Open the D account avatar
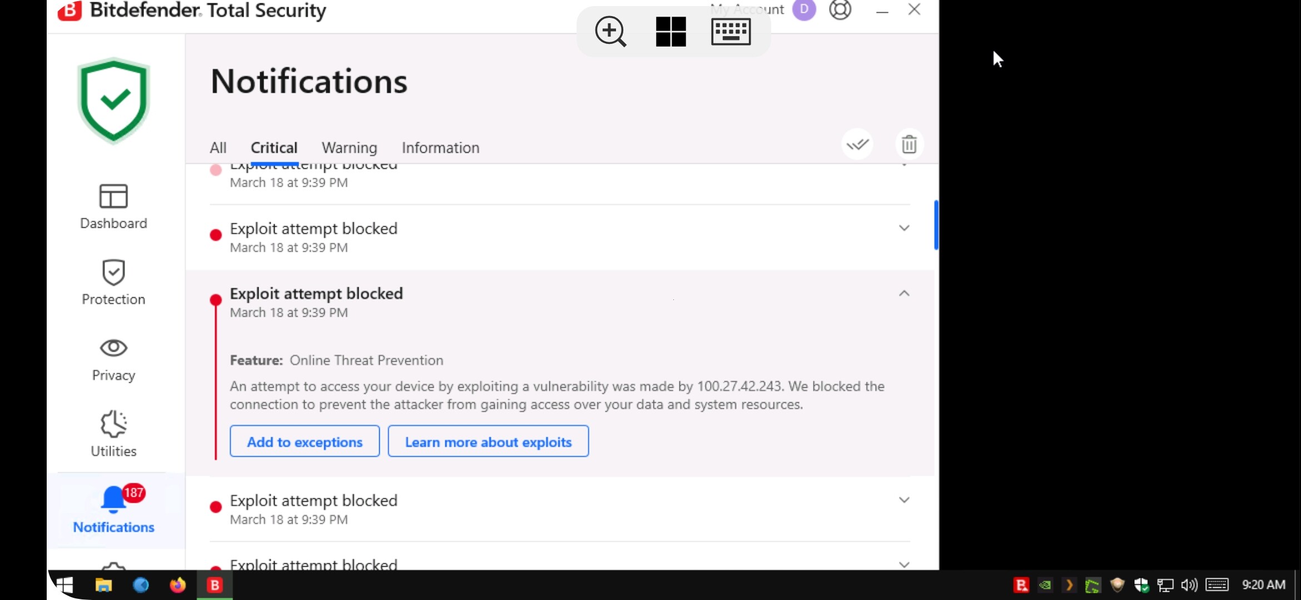This screenshot has width=1301, height=600. (x=804, y=9)
